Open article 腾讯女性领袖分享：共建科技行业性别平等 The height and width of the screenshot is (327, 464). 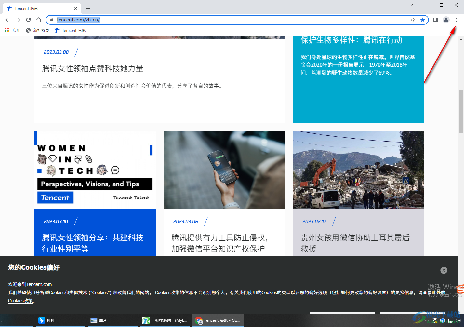(x=93, y=243)
